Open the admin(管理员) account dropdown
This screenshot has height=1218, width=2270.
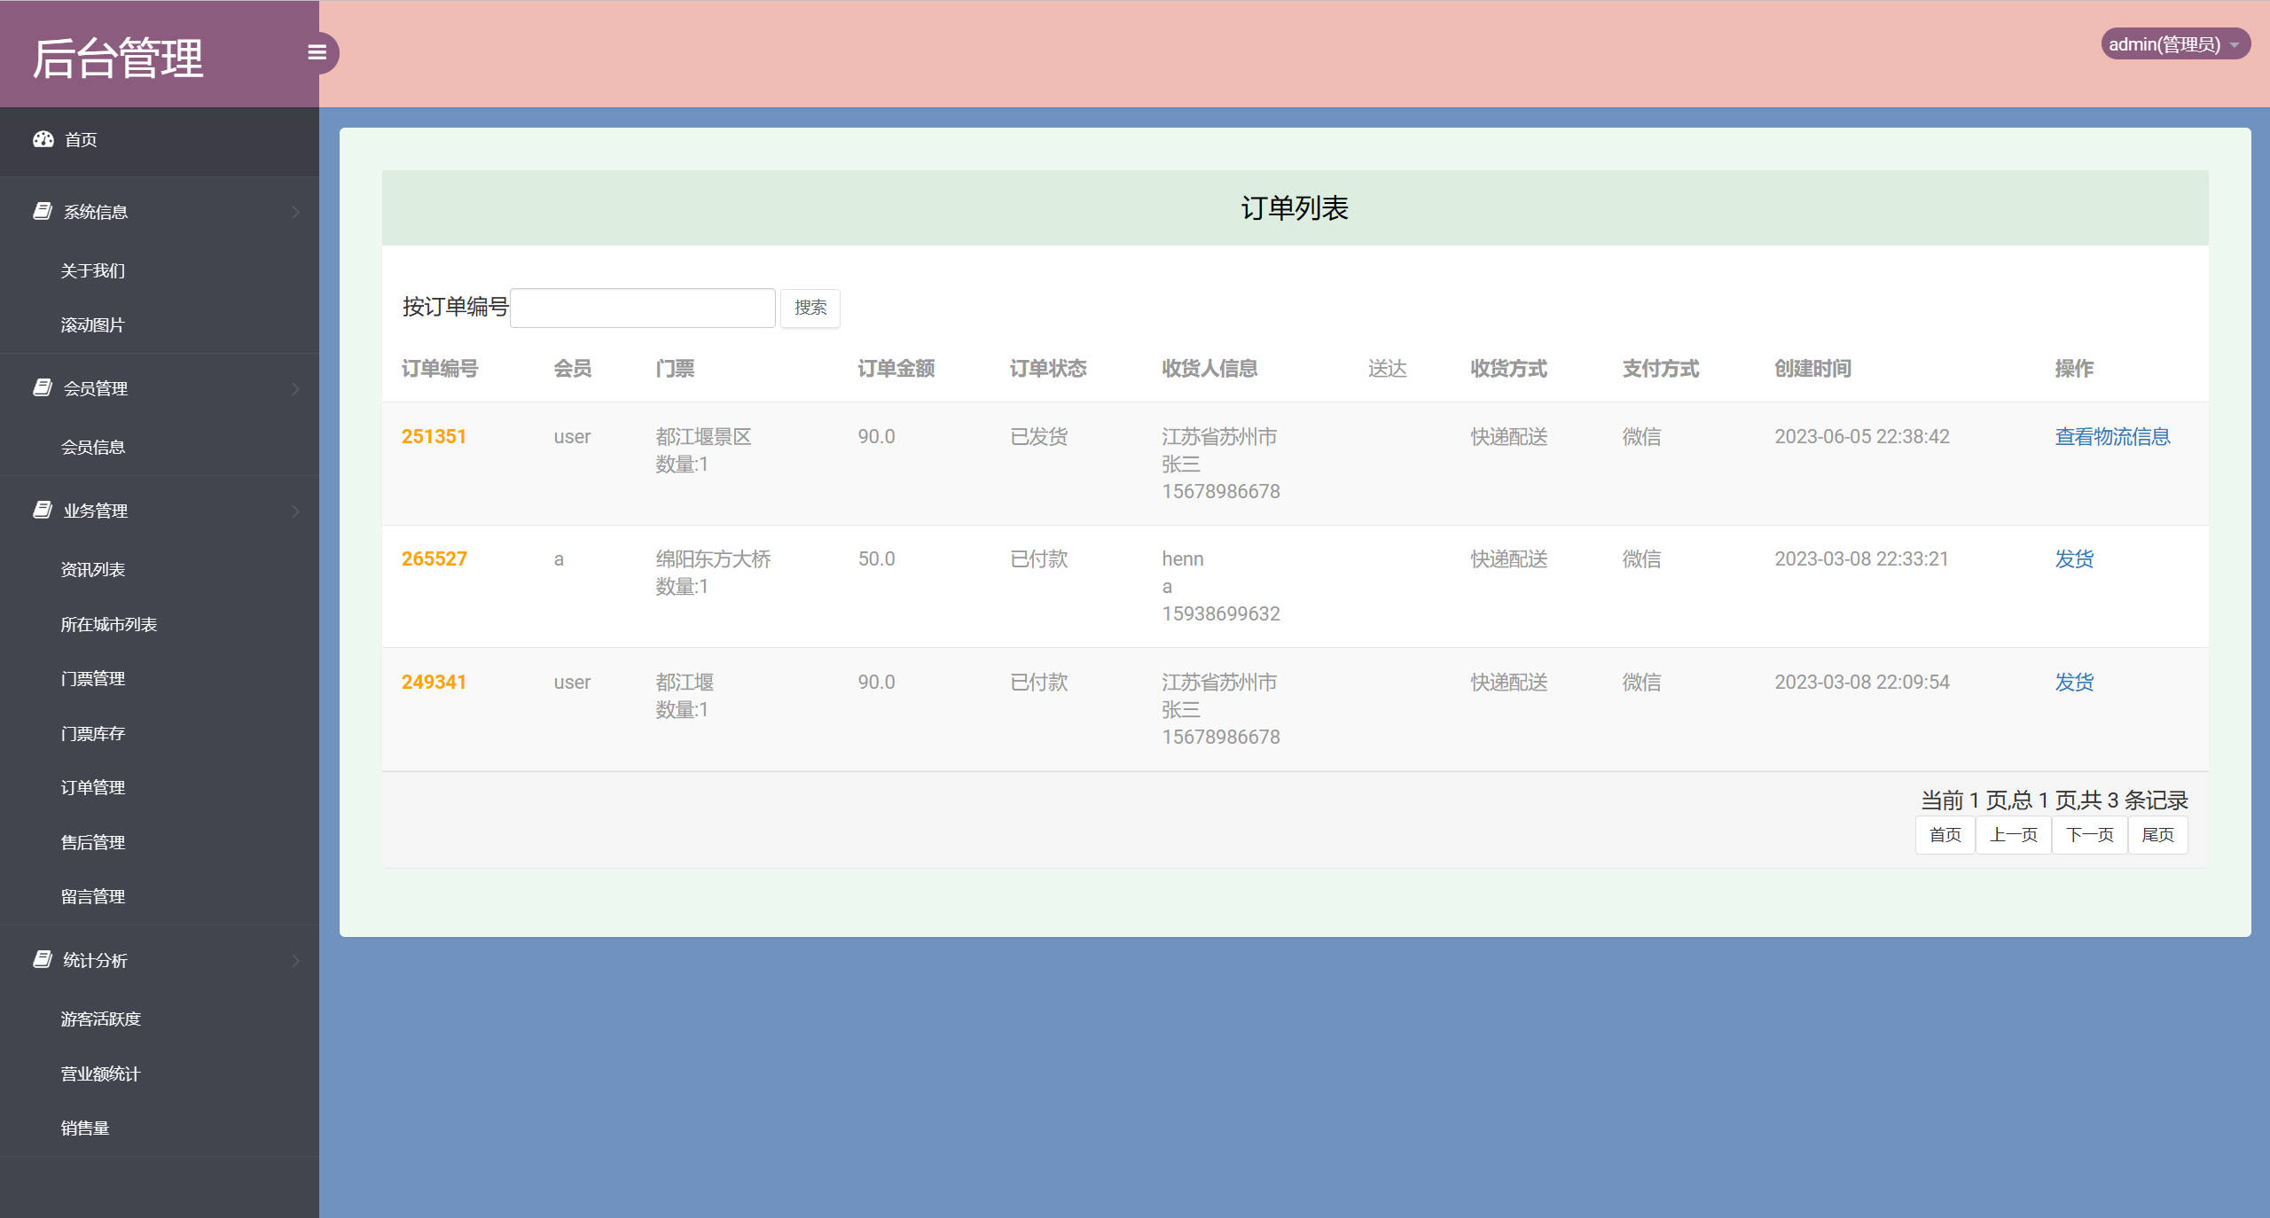[2175, 43]
